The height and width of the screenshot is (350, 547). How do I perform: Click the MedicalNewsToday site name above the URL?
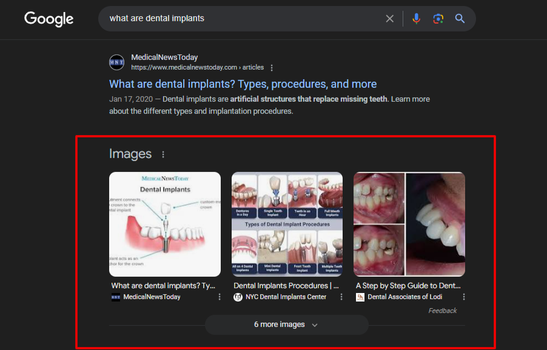(164, 57)
